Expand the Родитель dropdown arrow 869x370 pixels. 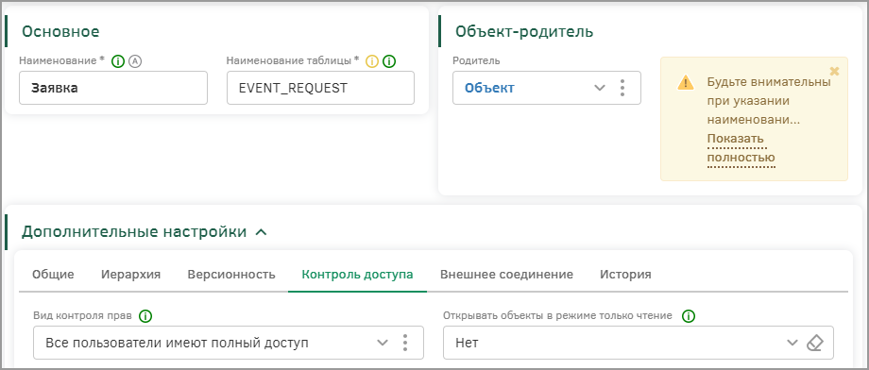point(600,88)
